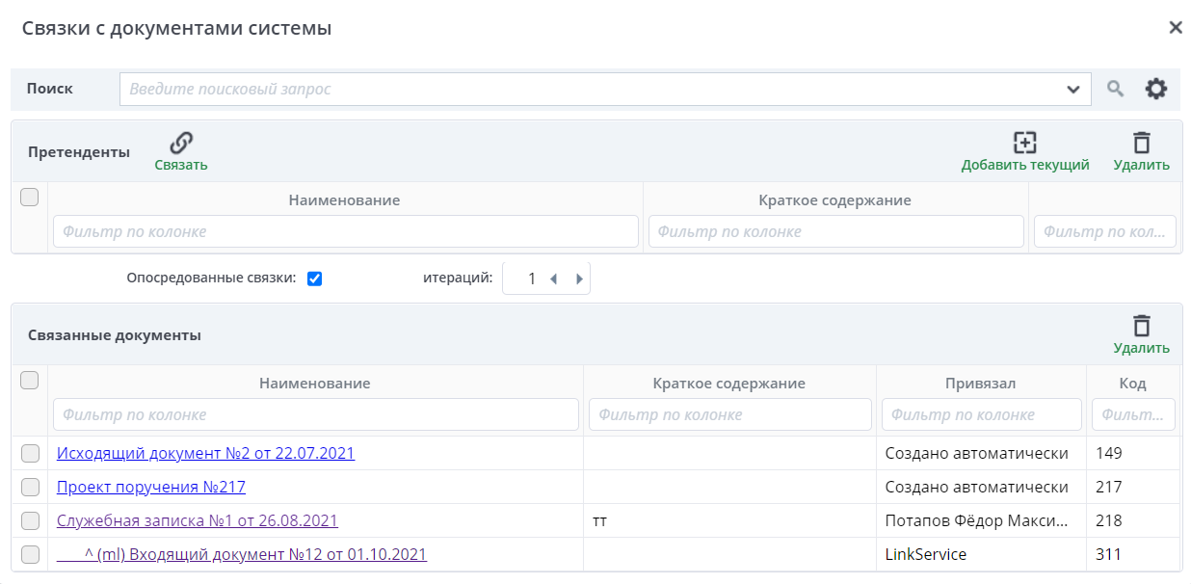Expand the search query dropdown arrow
This screenshot has height=584, width=1191.
click(x=1073, y=89)
